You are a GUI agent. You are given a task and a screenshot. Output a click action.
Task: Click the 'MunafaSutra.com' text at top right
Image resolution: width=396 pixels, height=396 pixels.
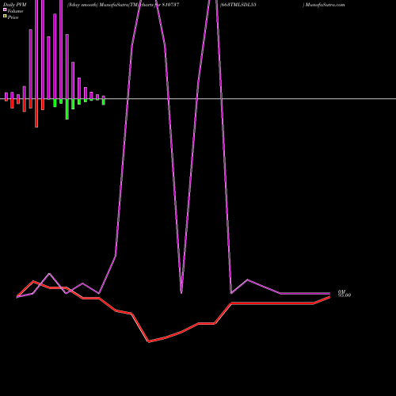pyautogui.click(x=326, y=5)
